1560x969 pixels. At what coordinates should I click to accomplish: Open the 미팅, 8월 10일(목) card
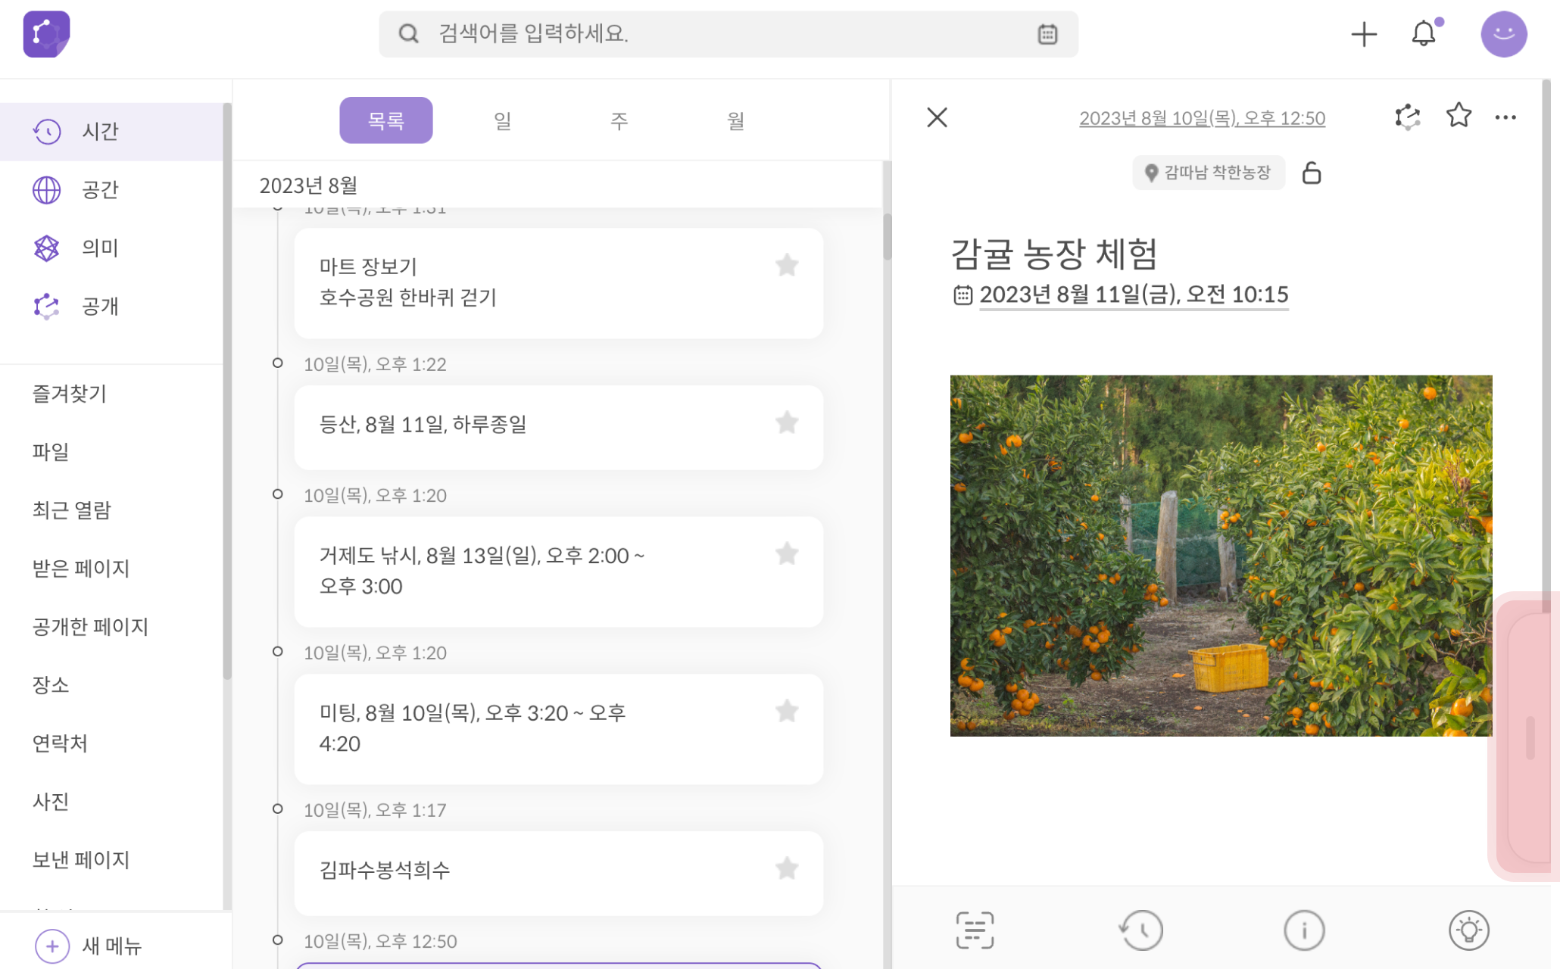click(x=559, y=729)
